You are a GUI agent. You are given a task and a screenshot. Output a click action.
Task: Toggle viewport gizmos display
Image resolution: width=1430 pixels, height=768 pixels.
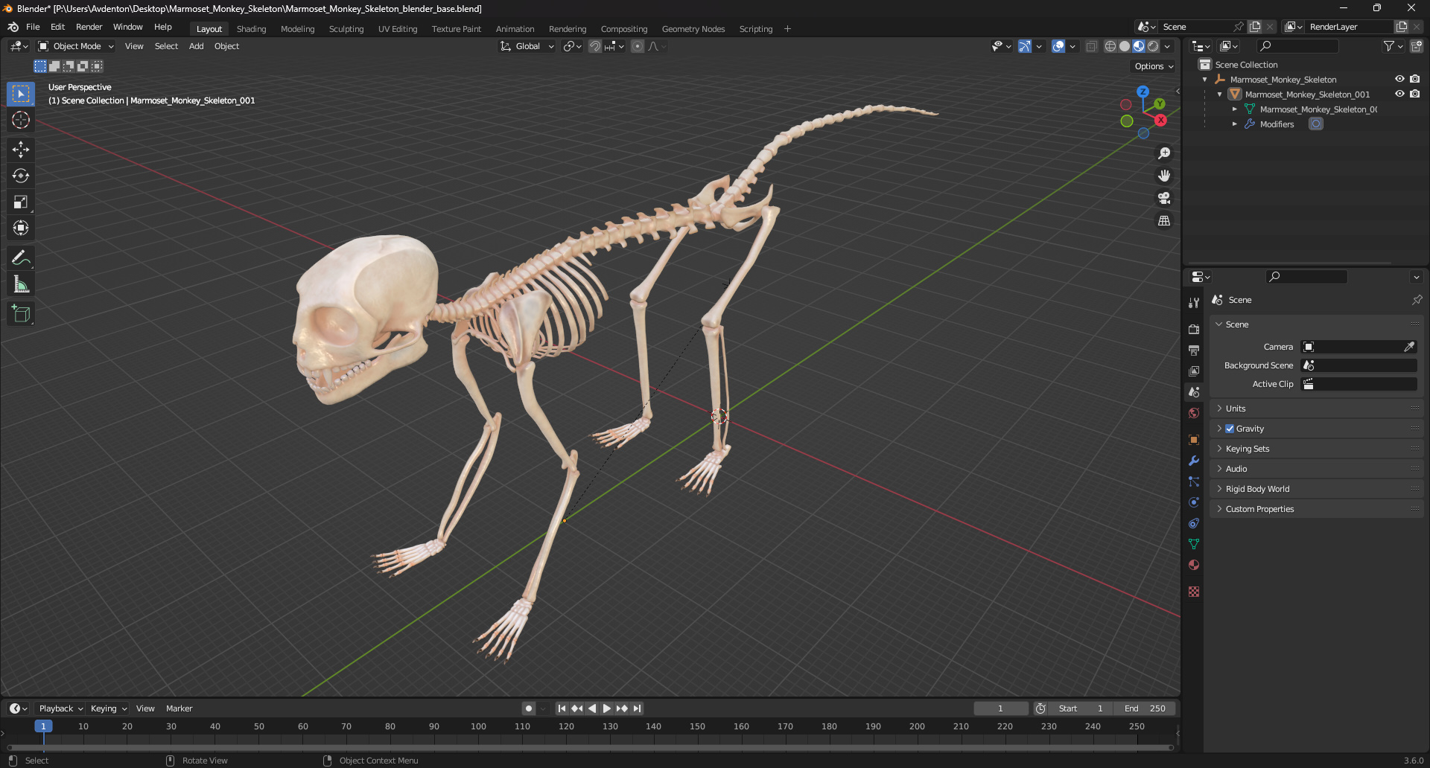point(1025,46)
